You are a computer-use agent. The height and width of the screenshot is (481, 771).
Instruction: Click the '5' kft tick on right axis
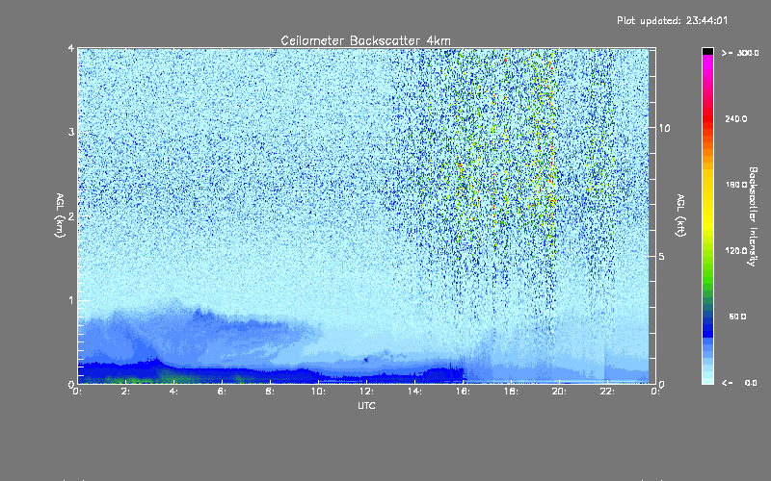coord(662,256)
